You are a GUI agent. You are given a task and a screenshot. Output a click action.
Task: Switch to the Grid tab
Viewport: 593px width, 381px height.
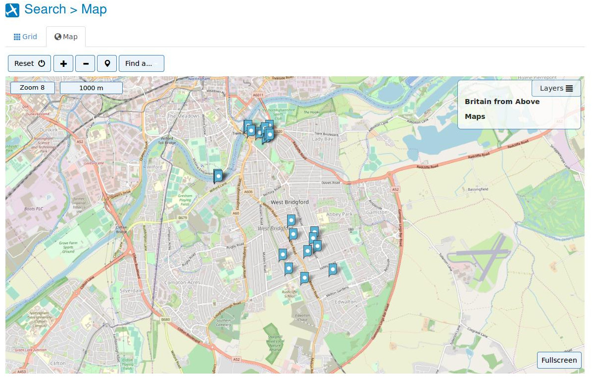pyautogui.click(x=25, y=37)
